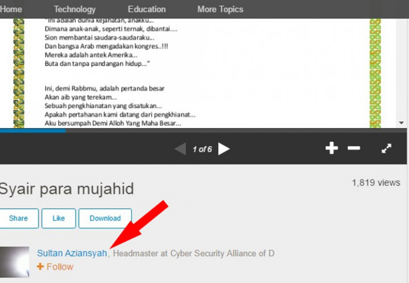Screen dimensions: 409x283
Task: Zoom in with the plus icon
Action: [x=331, y=148]
